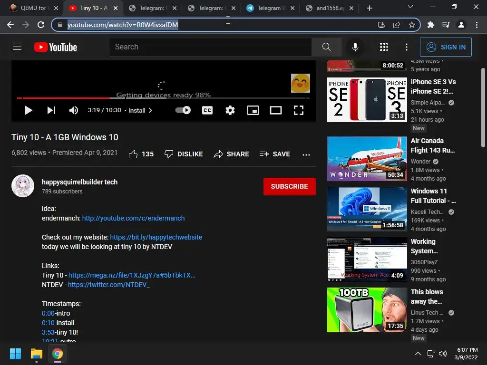Like the video thumbs up icon
The width and height of the screenshot is (487, 365).
pyautogui.click(x=133, y=154)
